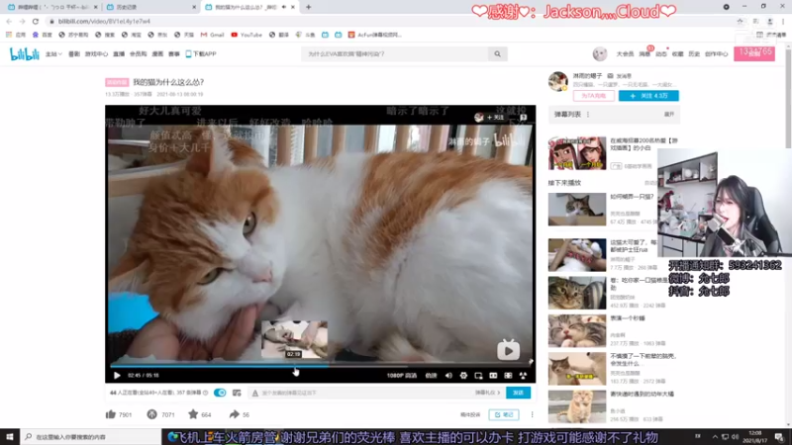Expand 主站 navigation dropdown
792x445 pixels.
[x=53, y=54]
